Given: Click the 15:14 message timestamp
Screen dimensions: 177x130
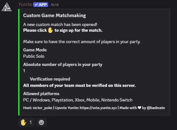Looking at the screenshot, I should [54, 5].
